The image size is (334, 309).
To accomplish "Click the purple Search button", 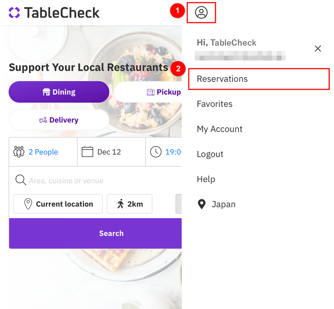I will pos(111,233).
